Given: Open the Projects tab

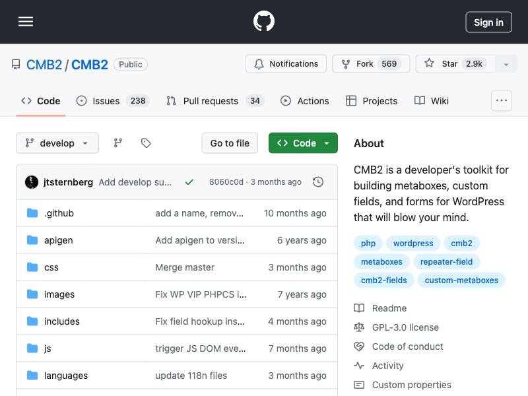Looking at the screenshot, I should click(x=372, y=101).
